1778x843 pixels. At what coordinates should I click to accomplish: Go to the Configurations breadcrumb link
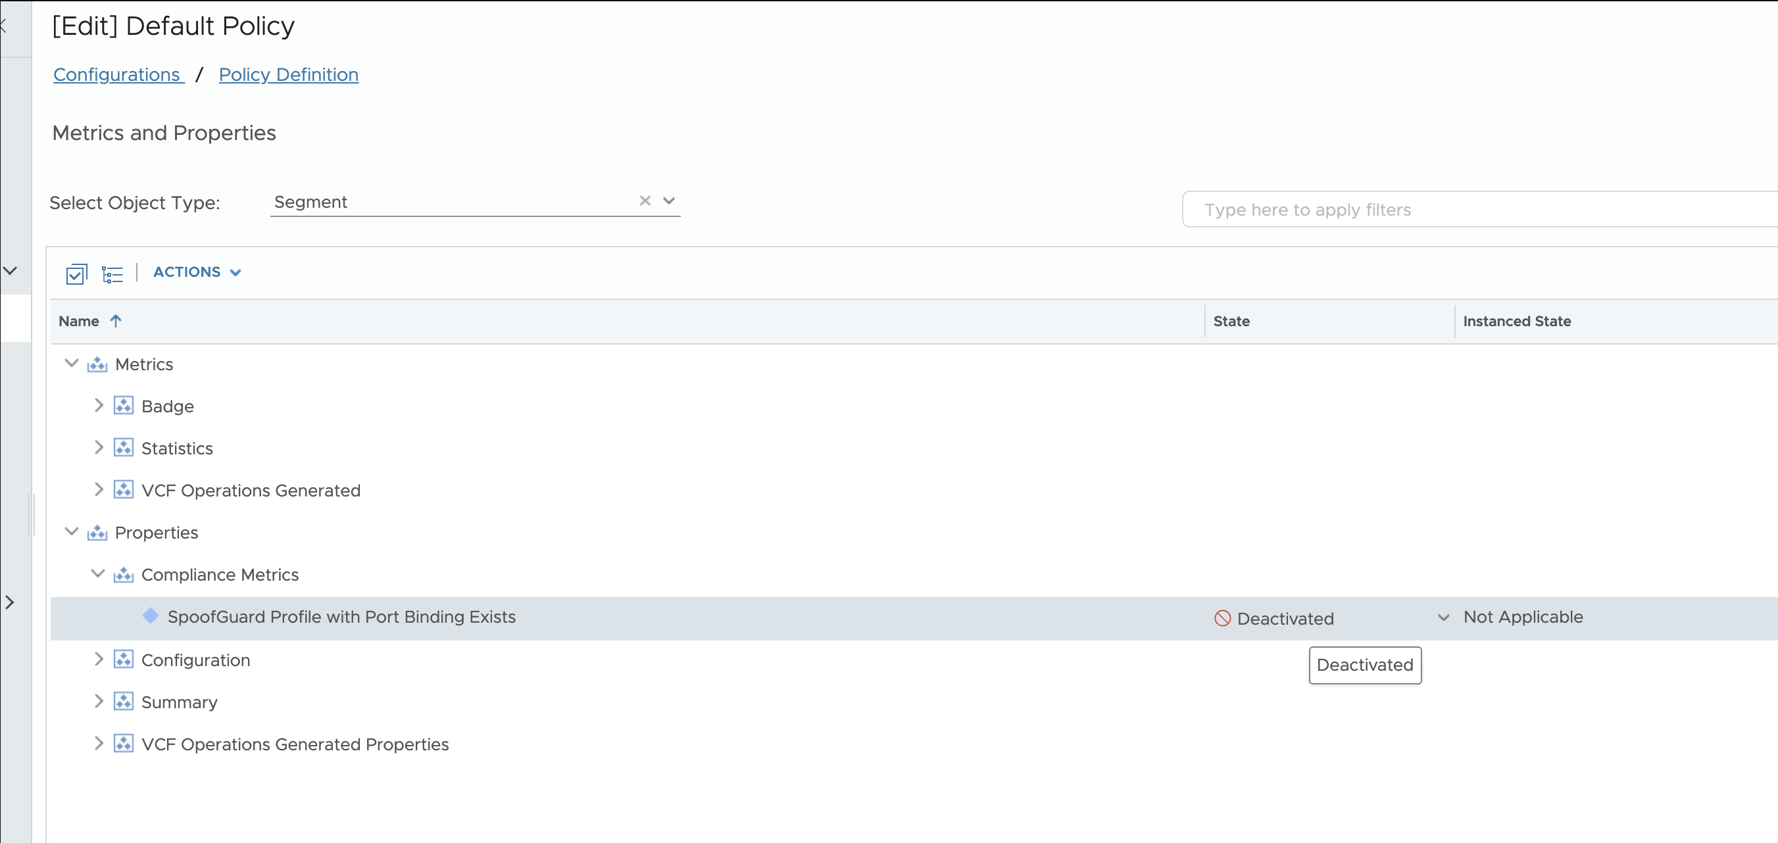117,74
